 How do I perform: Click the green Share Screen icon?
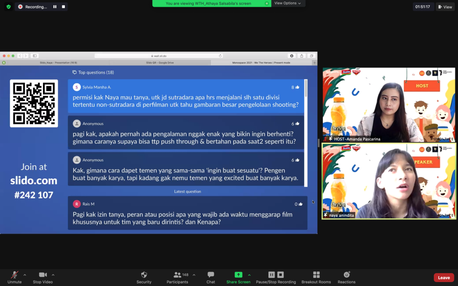pyautogui.click(x=238, y=274)
